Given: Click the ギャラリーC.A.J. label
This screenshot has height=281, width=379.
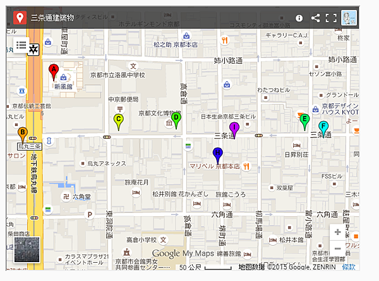Looking at the screenshot, I should pos(287,35).
